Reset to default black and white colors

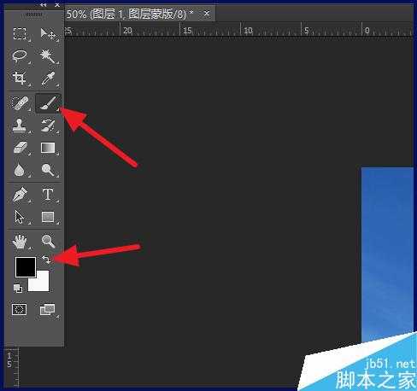(x=18, y=289)
